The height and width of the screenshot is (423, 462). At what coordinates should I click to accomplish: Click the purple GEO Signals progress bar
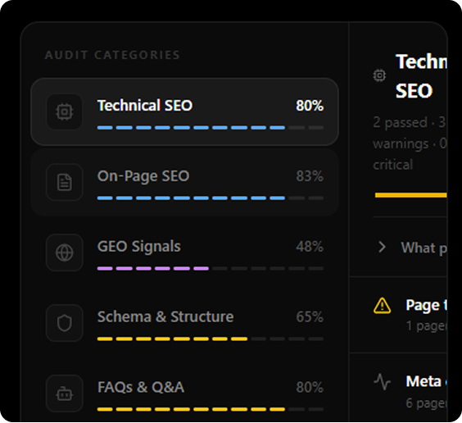211,269
